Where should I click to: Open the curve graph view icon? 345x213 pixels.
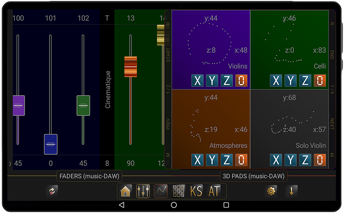click(x=161, y=191)
